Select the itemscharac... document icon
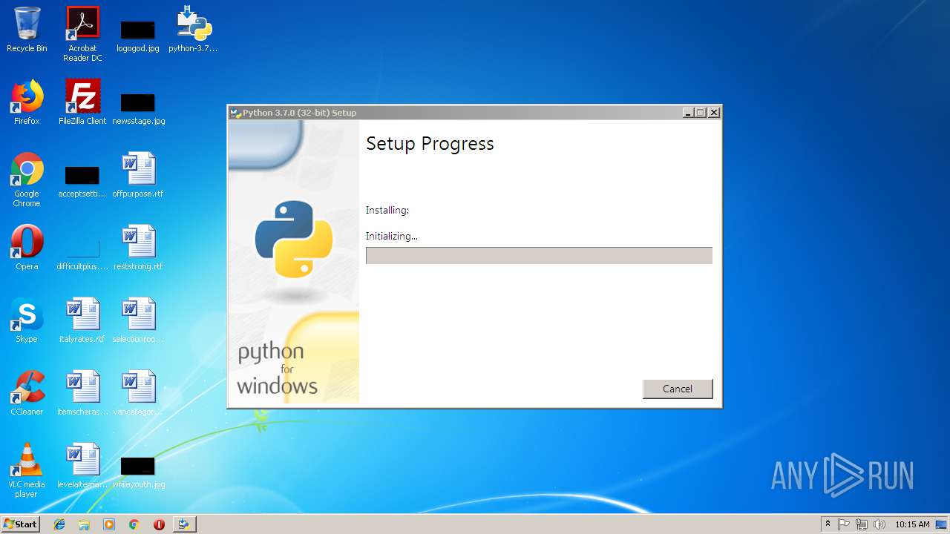 (x=82, y=393)
